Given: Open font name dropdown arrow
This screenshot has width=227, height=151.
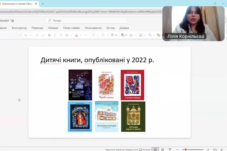Looking at the screenshot, I should pos(20,35).
